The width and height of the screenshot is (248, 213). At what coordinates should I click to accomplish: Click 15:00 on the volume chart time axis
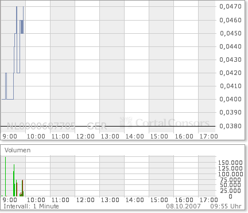159,200
